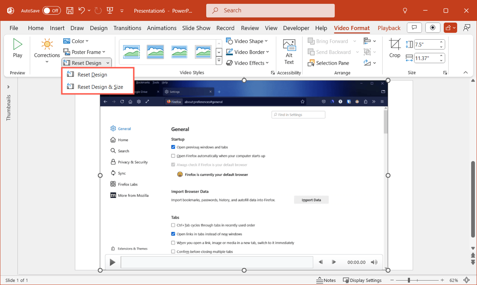The width and height of the screenshot is (477, 285).
Task: Open the Selection Pane
Action: (x=329, y=63)
